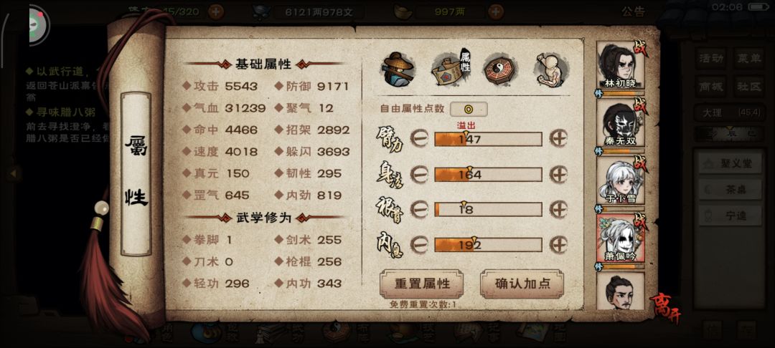Open the bagua yin-yang icon tab
Image resolution: width=775 pixels, height=348 pixels.
pos(499,69)
